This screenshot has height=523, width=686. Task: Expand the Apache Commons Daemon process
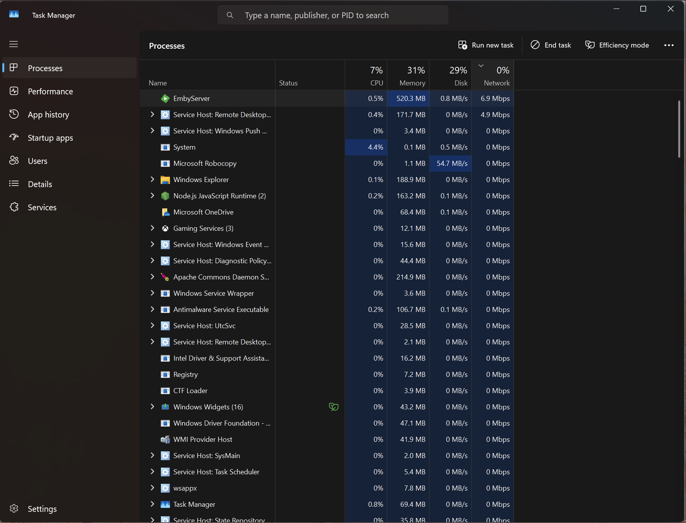pos(152,277)
